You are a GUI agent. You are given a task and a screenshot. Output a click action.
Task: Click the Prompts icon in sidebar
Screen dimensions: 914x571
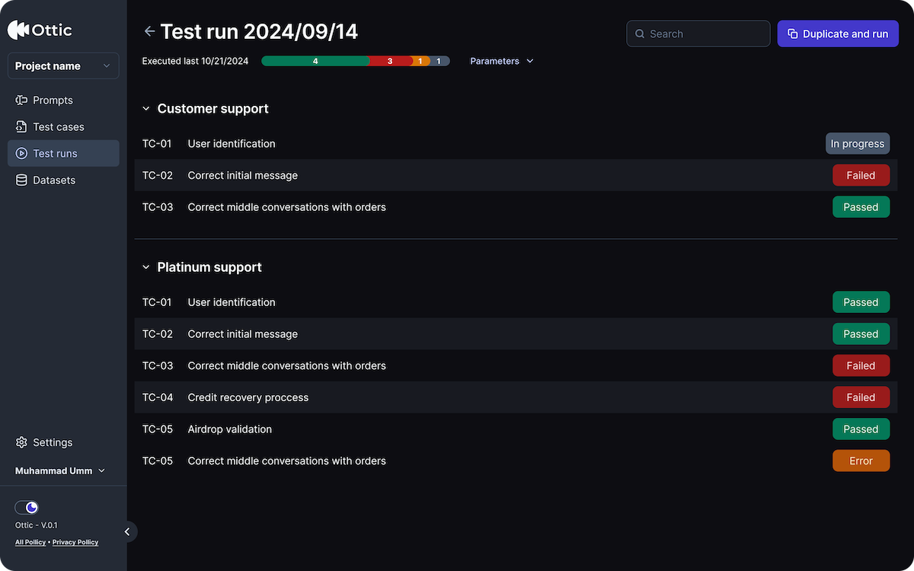click(21, 100)
